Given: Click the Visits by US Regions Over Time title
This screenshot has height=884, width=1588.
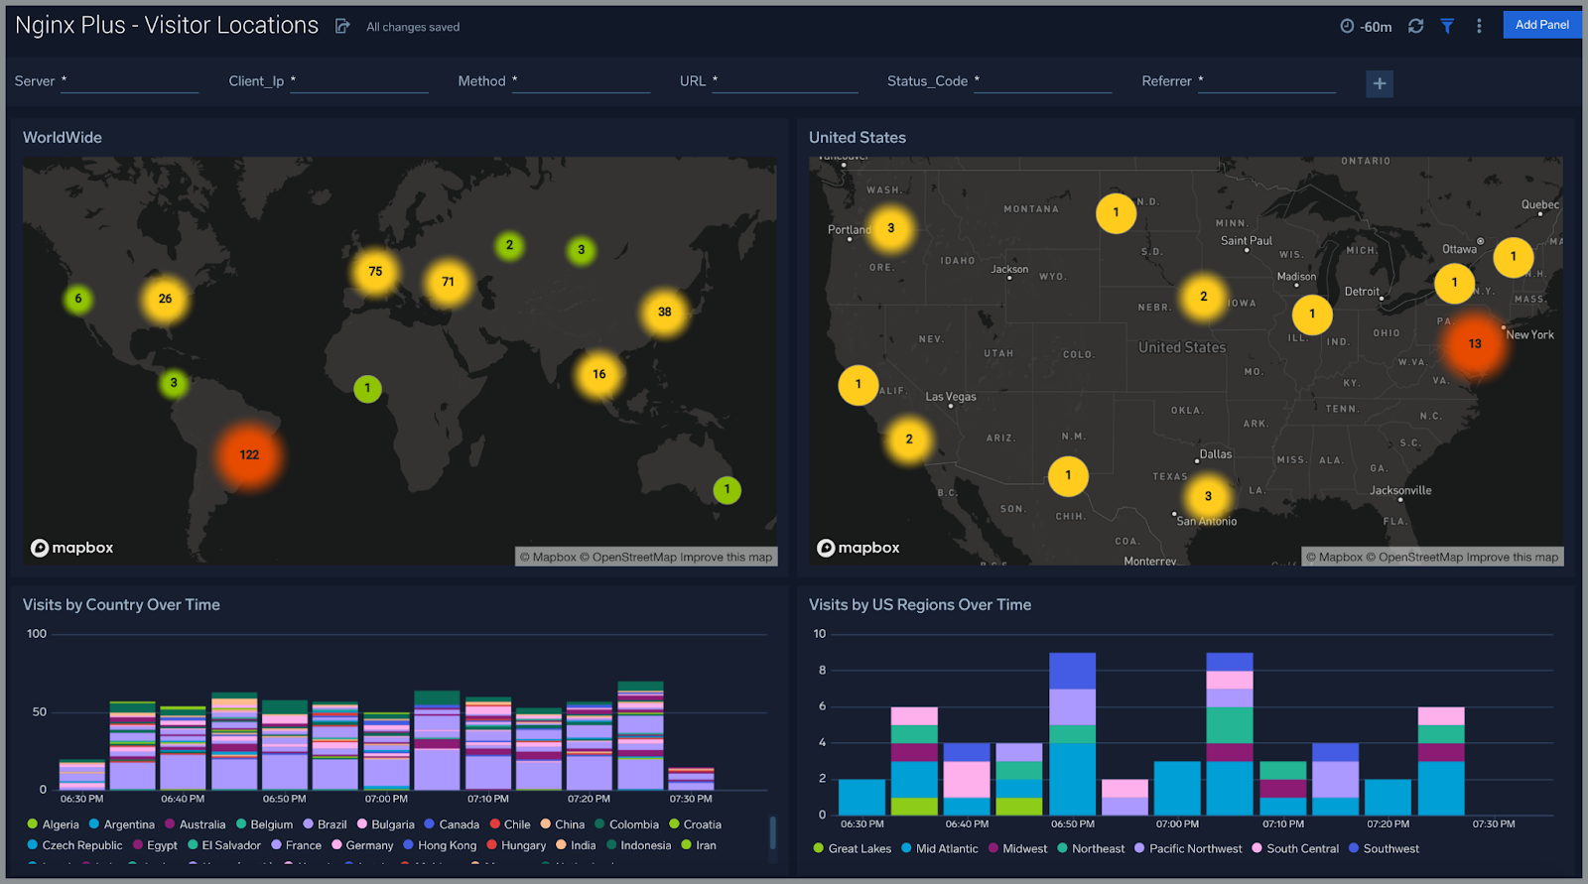Looking at the screenshot, I should click(x=919, y=605).
